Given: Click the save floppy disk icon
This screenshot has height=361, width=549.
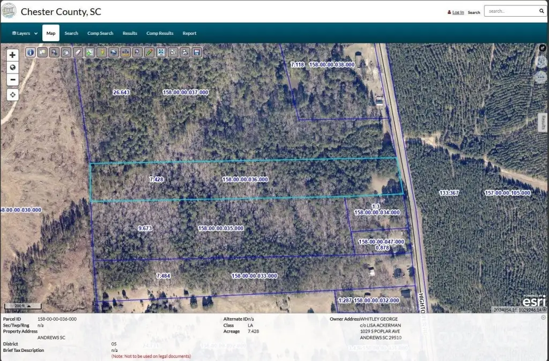Looking at the screenshot, I should [x=197, y=52].
